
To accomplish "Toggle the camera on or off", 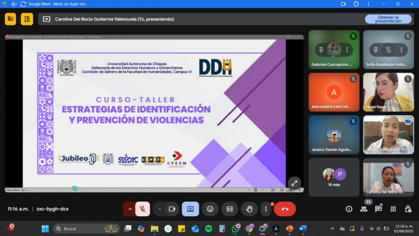I will click(172, 209).
